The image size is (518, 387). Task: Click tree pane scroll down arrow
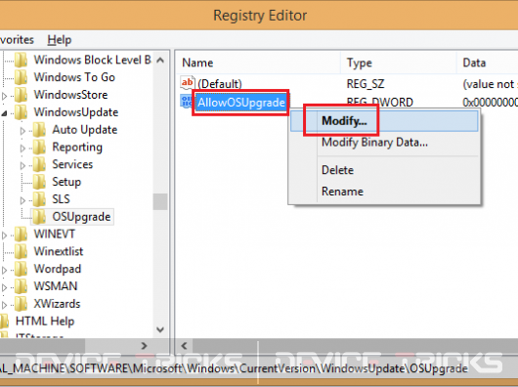(160, 329)
